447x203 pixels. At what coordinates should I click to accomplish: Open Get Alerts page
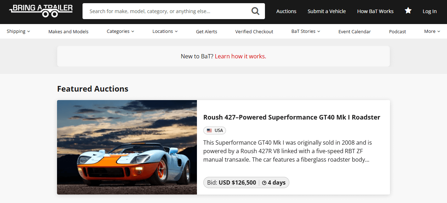click(x=206, y=31)
